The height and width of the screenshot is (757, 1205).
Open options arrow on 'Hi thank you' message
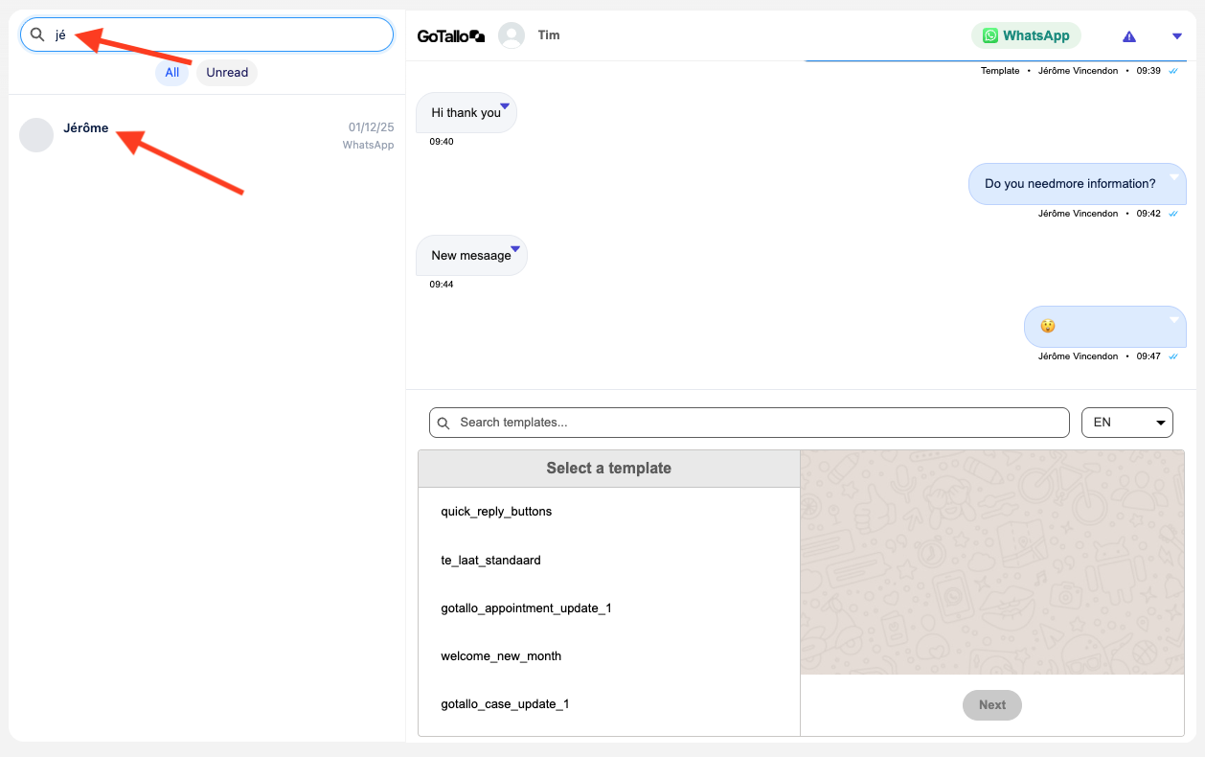[x=504, y=105]
